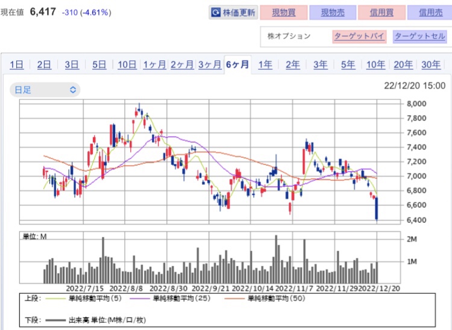Switch to the 10日 chart tab

127,64
